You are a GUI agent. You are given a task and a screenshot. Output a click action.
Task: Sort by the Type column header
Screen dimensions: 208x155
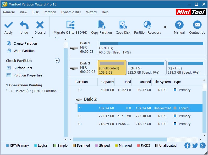188,82
